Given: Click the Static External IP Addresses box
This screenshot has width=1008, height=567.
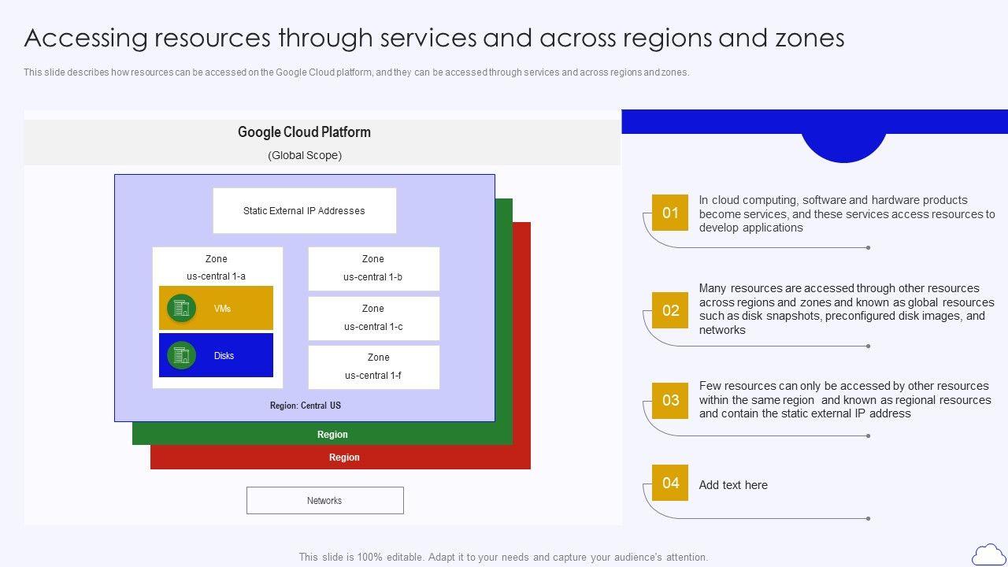Looking at the screenshot, I should 304,210.
